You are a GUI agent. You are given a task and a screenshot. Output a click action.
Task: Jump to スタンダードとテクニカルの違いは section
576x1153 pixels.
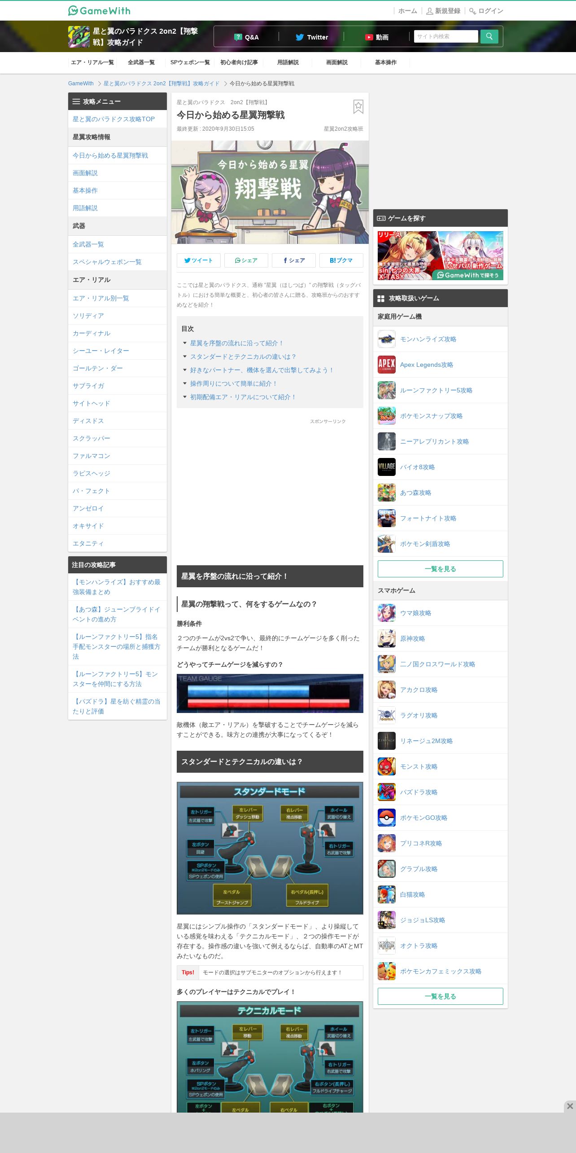pyautogui.click(x=243, y=356)
